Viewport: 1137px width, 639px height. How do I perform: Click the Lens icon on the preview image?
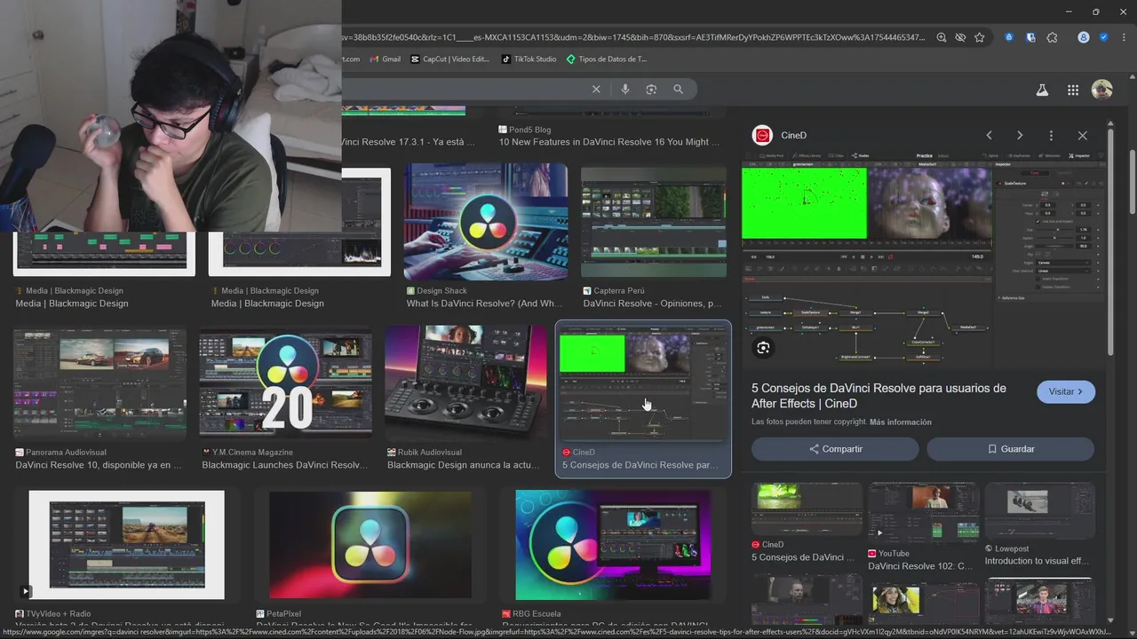pos(763,347)
